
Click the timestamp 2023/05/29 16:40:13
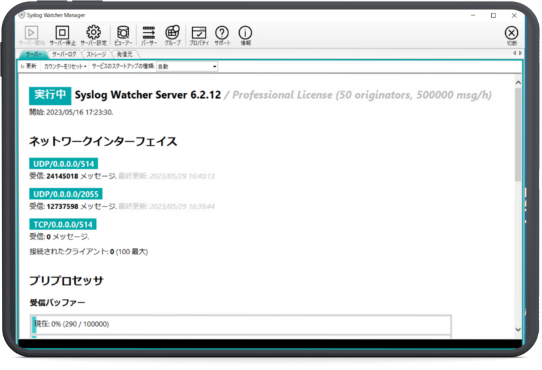[182, 176]
